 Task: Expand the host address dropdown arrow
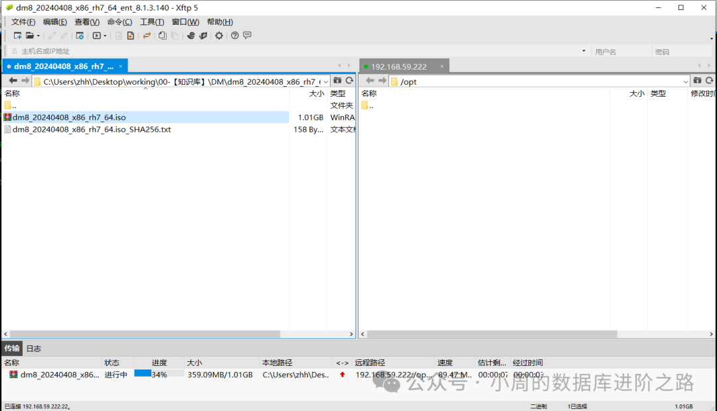(584, 51)
